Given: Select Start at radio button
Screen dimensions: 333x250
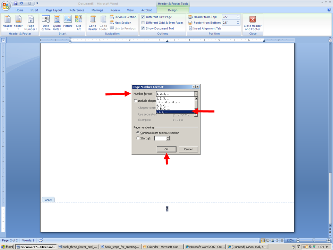Looking at the screenshot, I should click(x=138, y=138).
